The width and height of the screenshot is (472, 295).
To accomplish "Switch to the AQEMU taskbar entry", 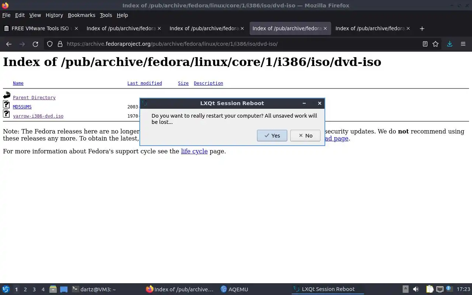I will coord(254,289).
